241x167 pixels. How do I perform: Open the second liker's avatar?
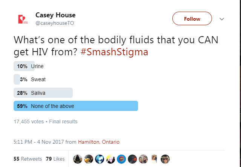(x=89, y=159)
